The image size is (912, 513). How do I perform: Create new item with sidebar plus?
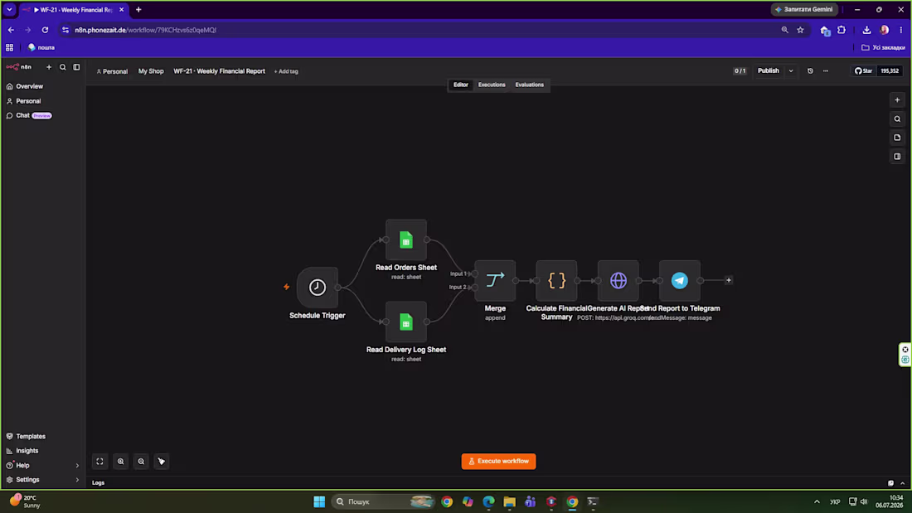point(49,67)
